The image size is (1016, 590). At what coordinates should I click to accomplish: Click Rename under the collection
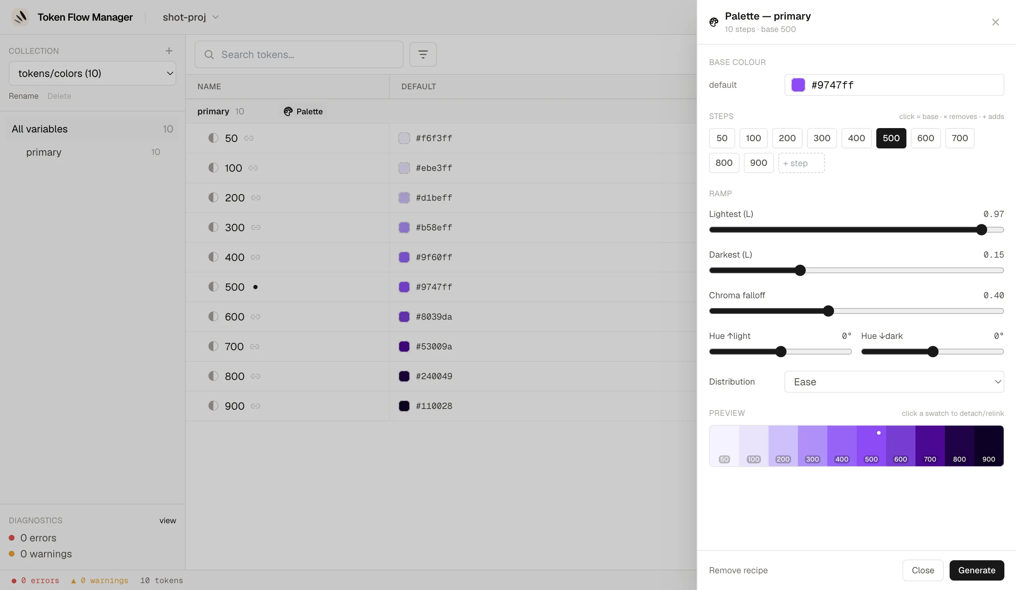click(24, 96)
